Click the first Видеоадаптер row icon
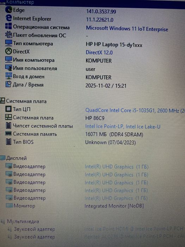 9,166
